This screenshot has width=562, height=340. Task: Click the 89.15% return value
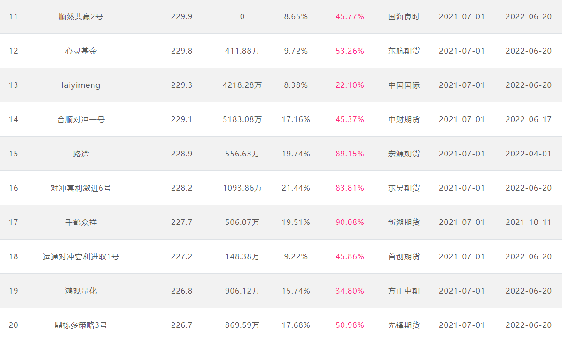[x=350, y=154]
